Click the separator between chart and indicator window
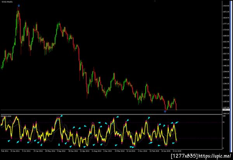The image size is (233, 160). tap(111, 114)
